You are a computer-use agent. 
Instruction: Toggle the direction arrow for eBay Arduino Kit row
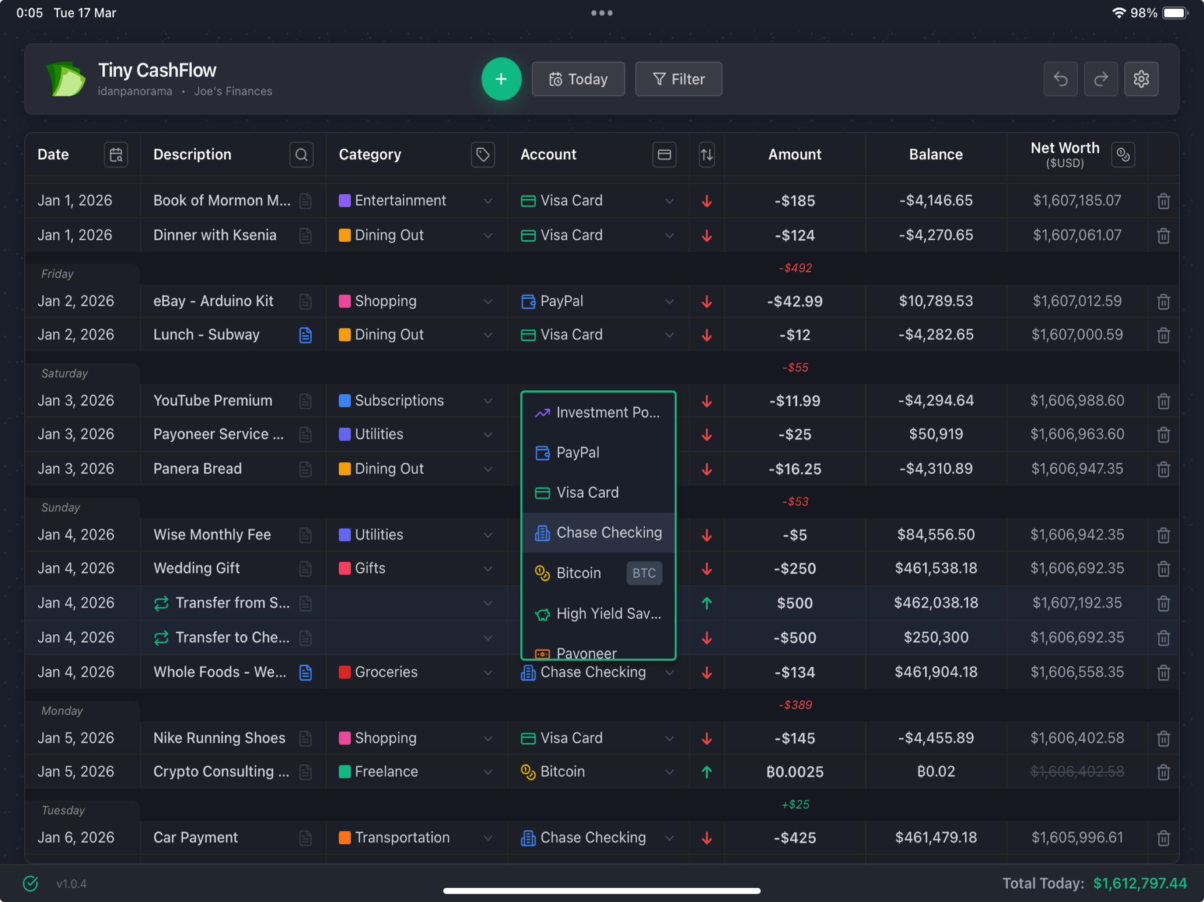pyautogui.click(x=706, y=301)
